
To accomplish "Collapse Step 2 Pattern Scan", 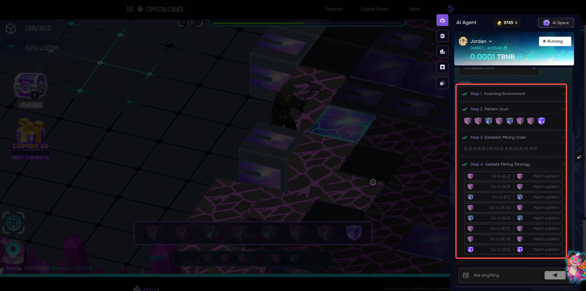I will 513,109.
